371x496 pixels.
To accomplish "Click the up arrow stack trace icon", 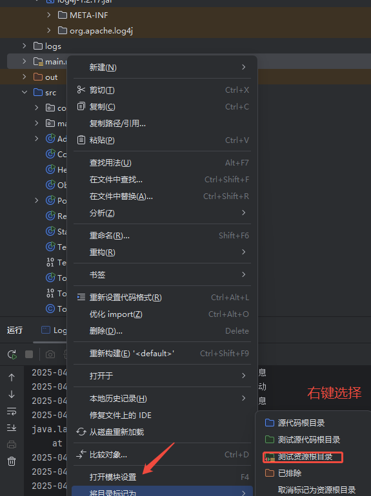I will pos(12,377).
